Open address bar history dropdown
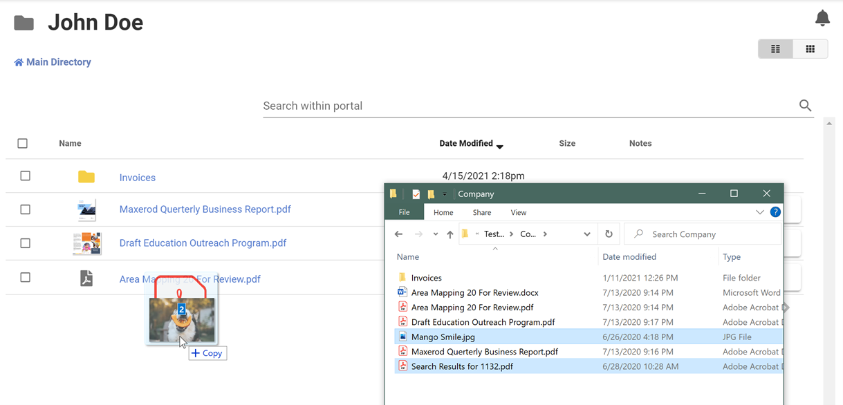The height and width of the screenshot is (405, 843). tap(587, 234)
